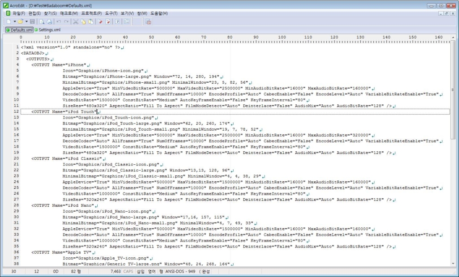Click the <OUTPUT Name="iPhone" text
This screenshot has height=277, width=459.
coord(59,65)
